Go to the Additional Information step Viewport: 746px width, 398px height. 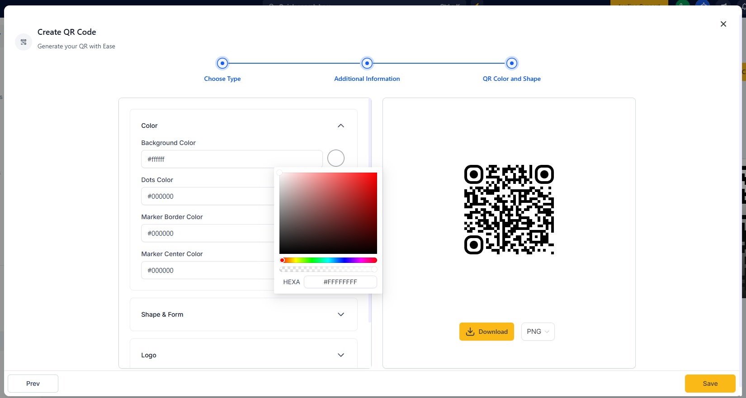click(367, 79)
